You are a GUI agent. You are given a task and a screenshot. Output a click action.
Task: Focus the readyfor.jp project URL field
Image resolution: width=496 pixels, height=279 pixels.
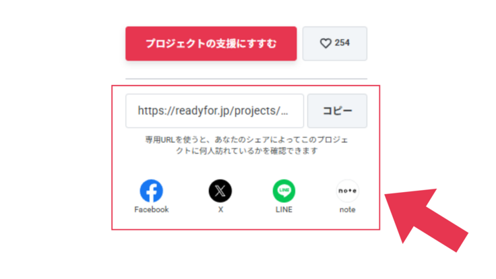214,111
